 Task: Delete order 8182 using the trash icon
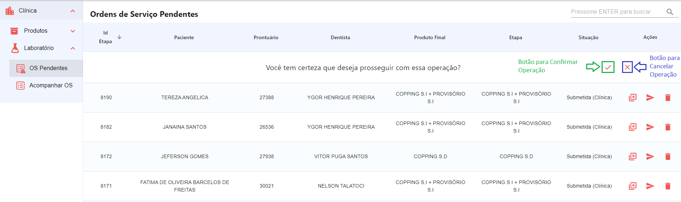[668, 127]
